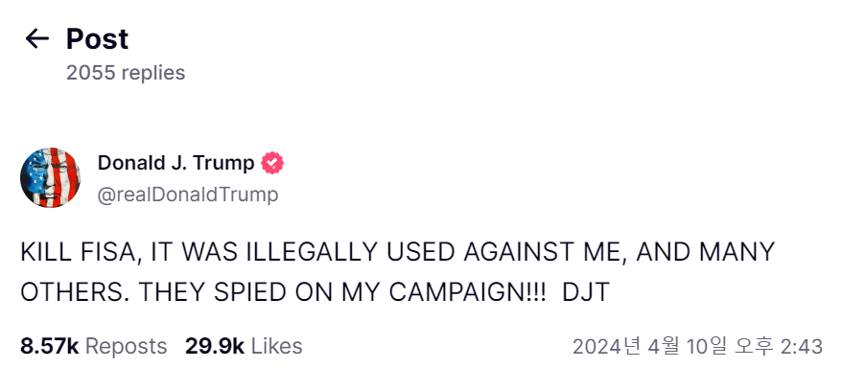View the 2055 replies count

[126, 73]
